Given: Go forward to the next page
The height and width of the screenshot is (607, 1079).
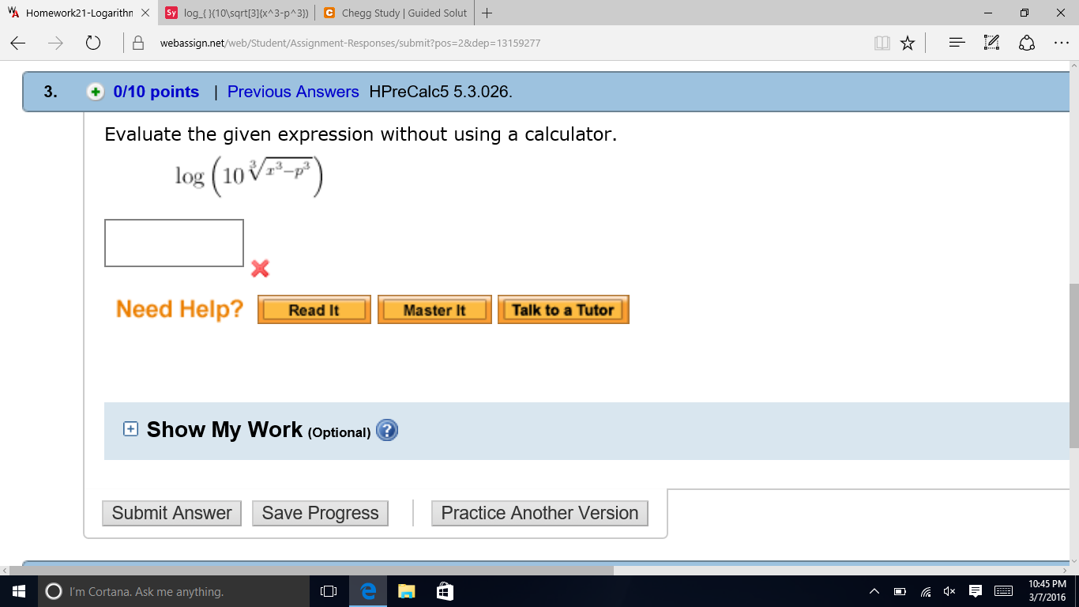Looking at the screenshot, I should click(x=56, y=43).
